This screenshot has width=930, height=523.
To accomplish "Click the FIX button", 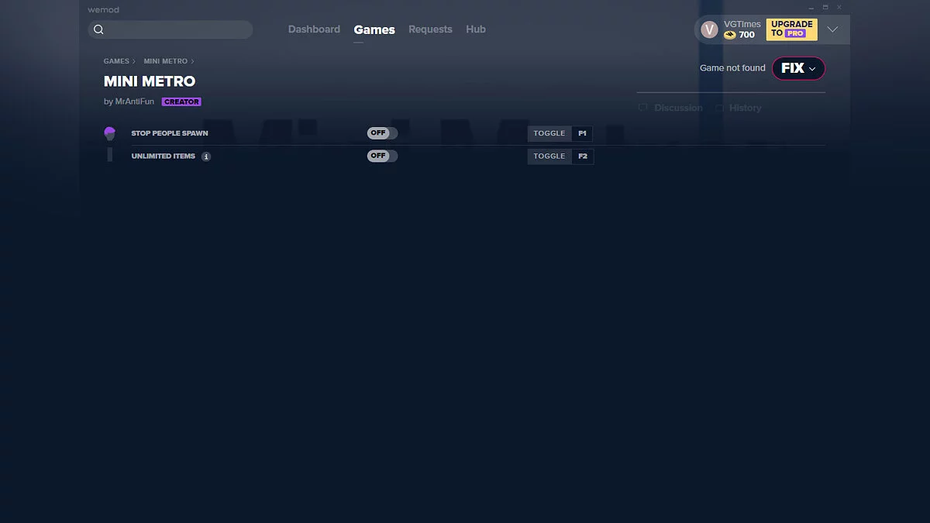I will click(x=798, y=68).
